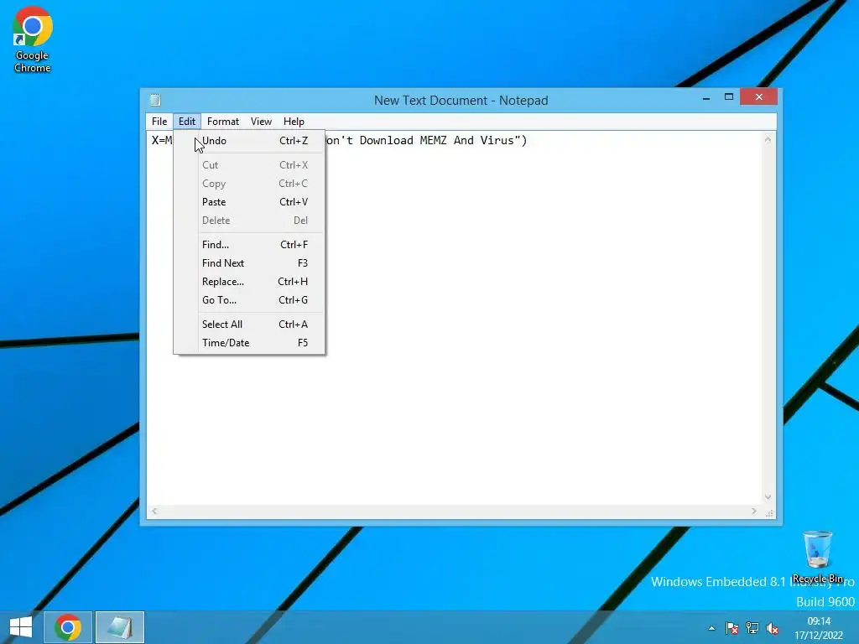Select the Notepad taskbar button
This screenshot has width=859, height=644.
click(x=120, y=627)
